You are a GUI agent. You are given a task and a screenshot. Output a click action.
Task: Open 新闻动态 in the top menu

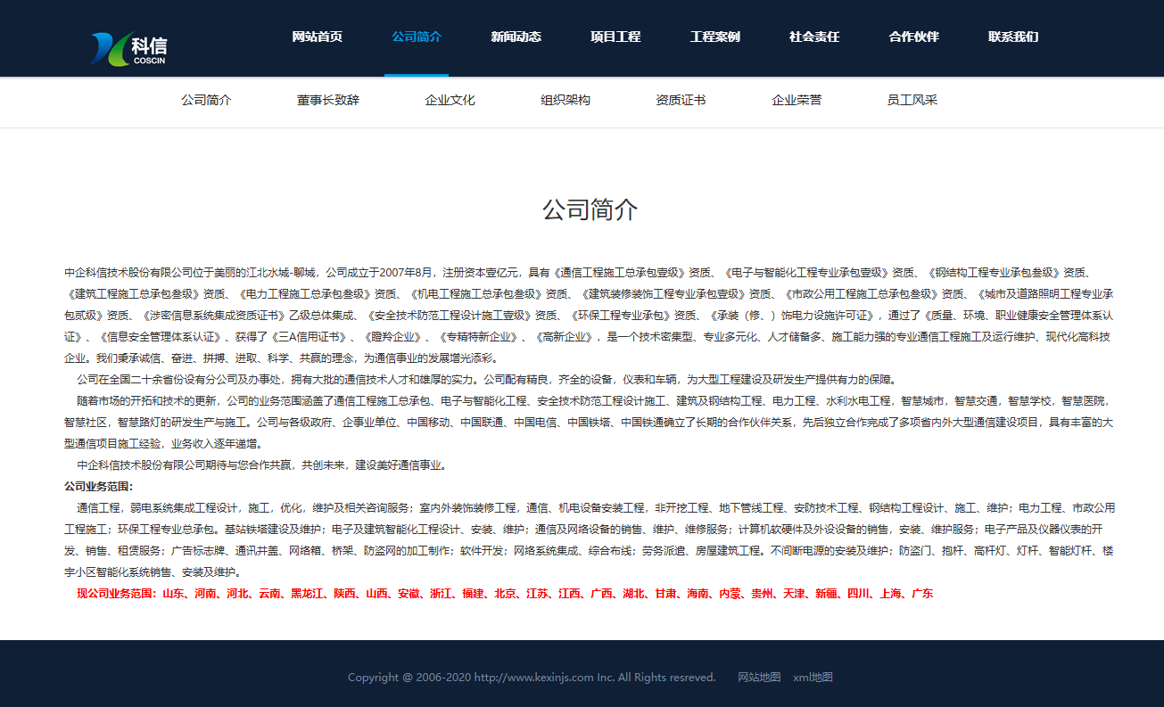[516, 37]
